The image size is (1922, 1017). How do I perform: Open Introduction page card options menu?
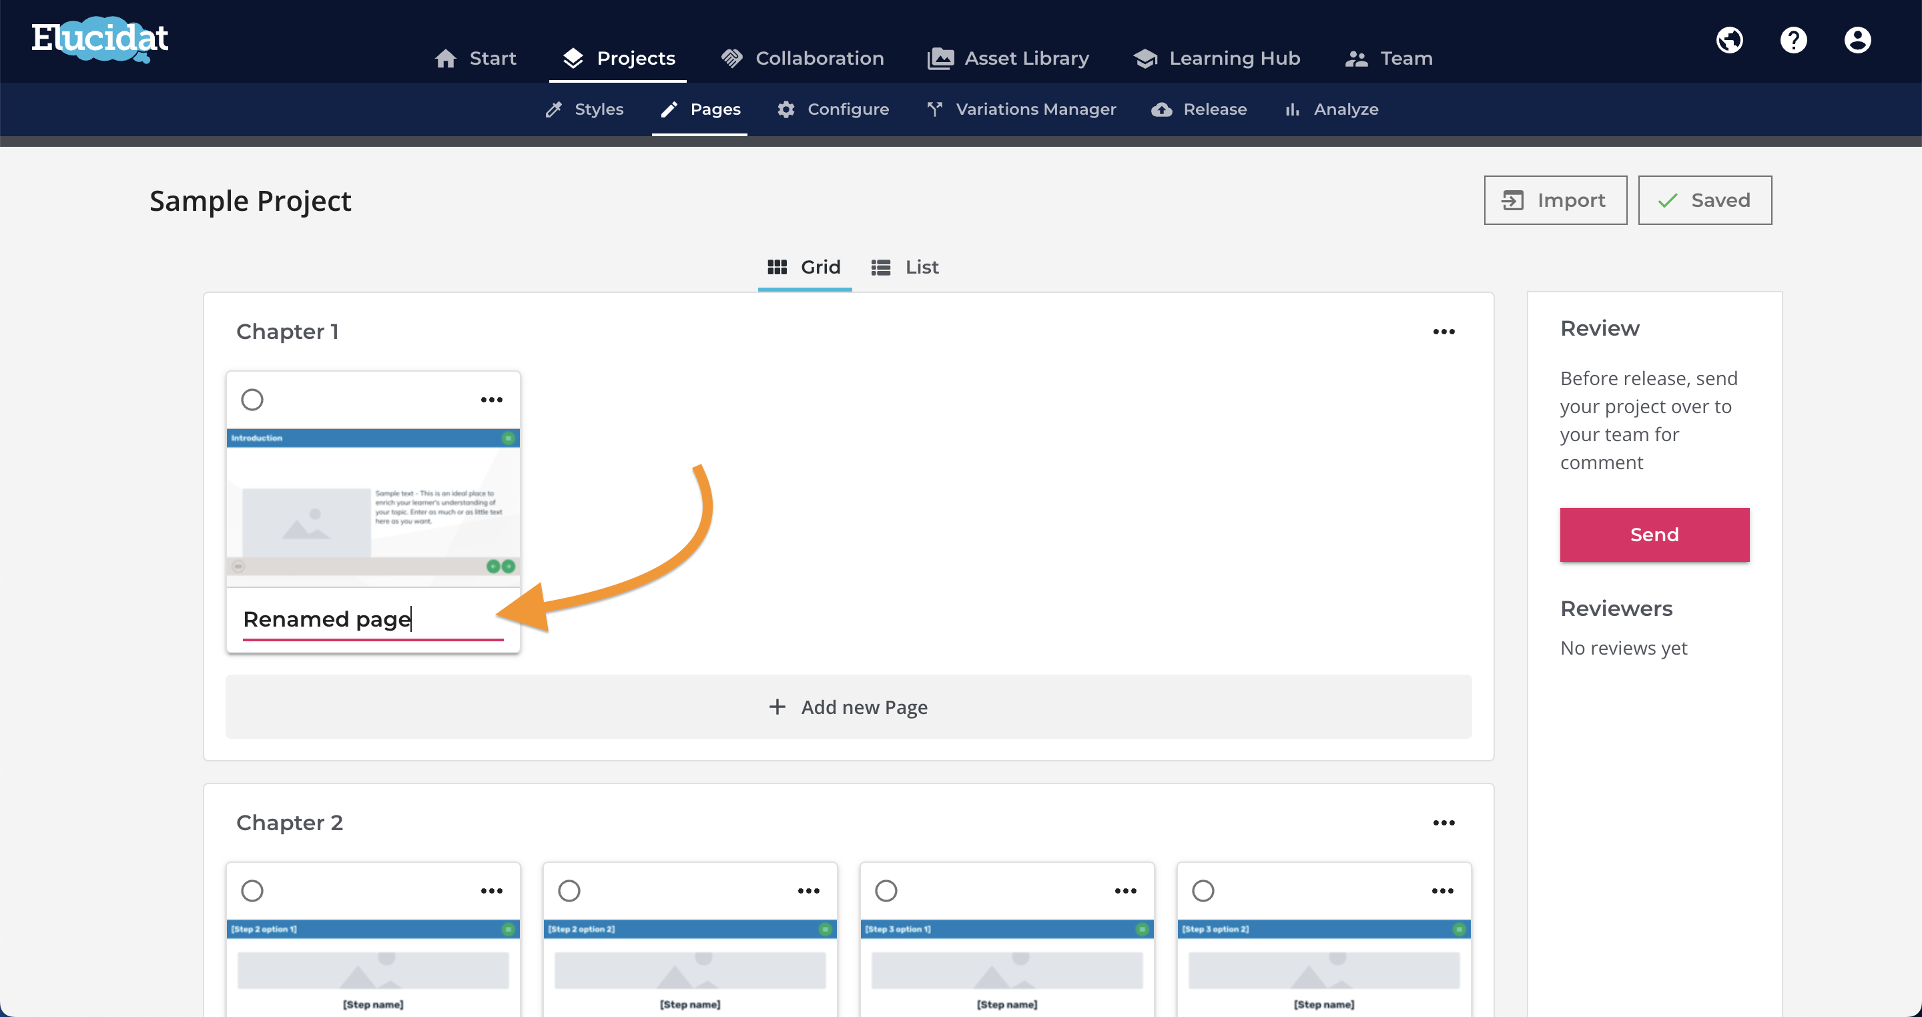pyautogui.click(x=492, y=400)
